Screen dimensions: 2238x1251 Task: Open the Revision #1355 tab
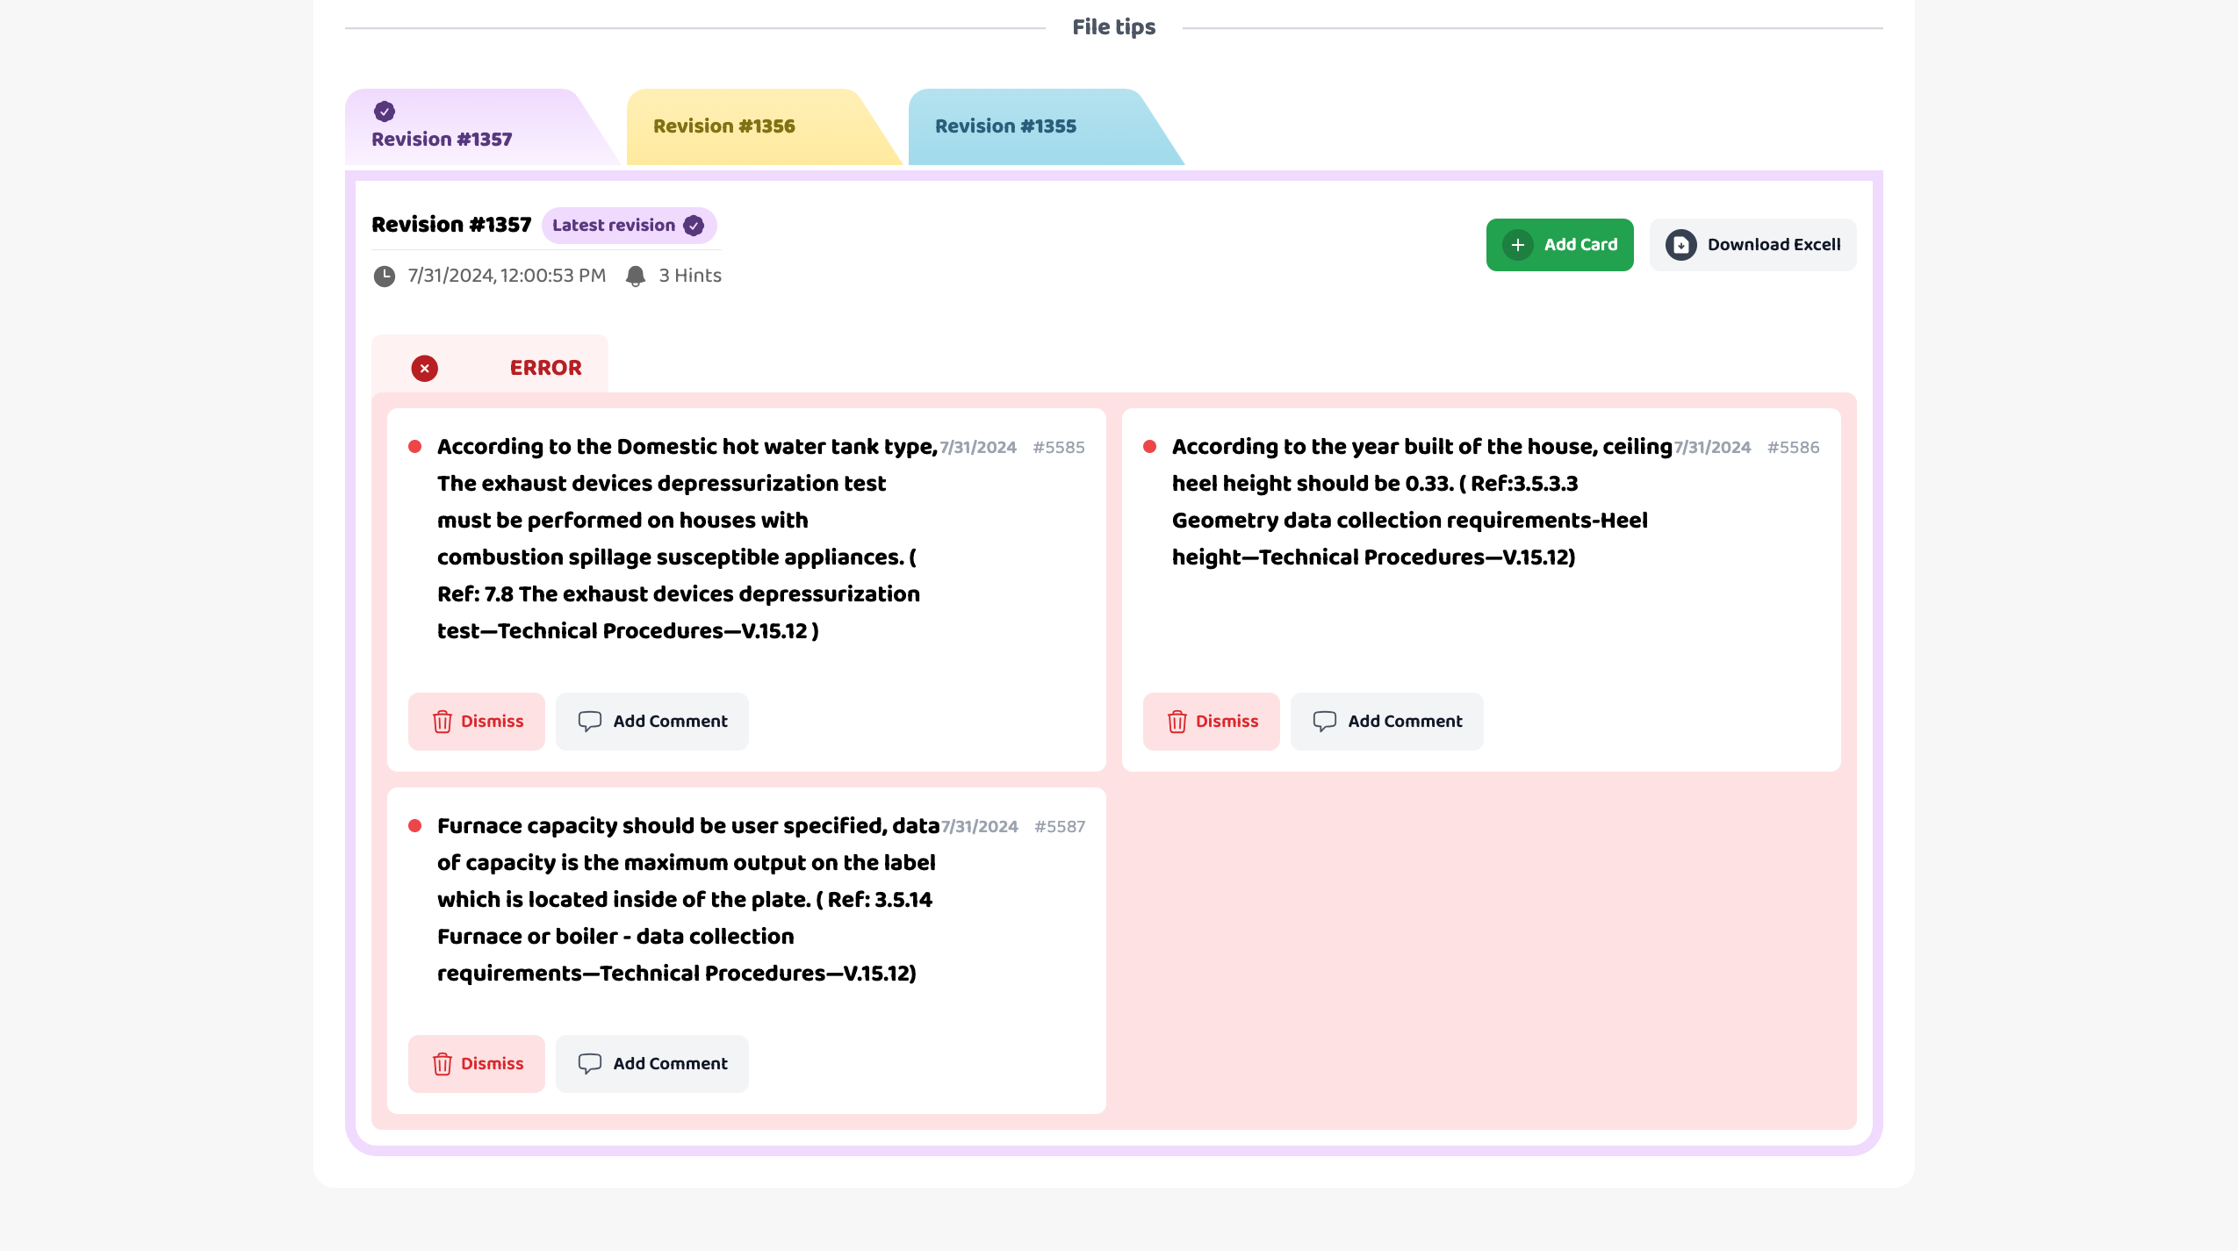click(1005, 126)
